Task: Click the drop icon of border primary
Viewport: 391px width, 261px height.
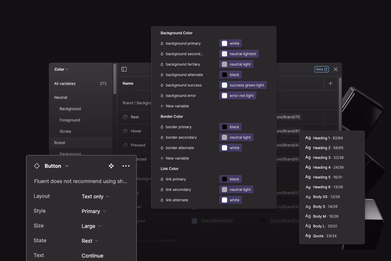Action: tap(162, 127)
